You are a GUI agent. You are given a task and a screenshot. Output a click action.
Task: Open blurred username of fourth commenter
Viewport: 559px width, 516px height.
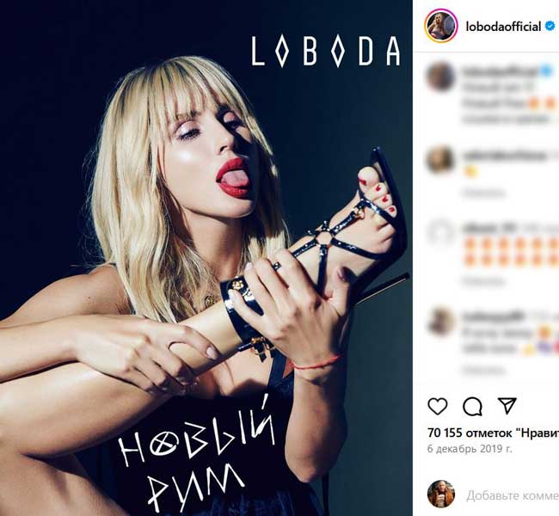(x=493, y=316)
